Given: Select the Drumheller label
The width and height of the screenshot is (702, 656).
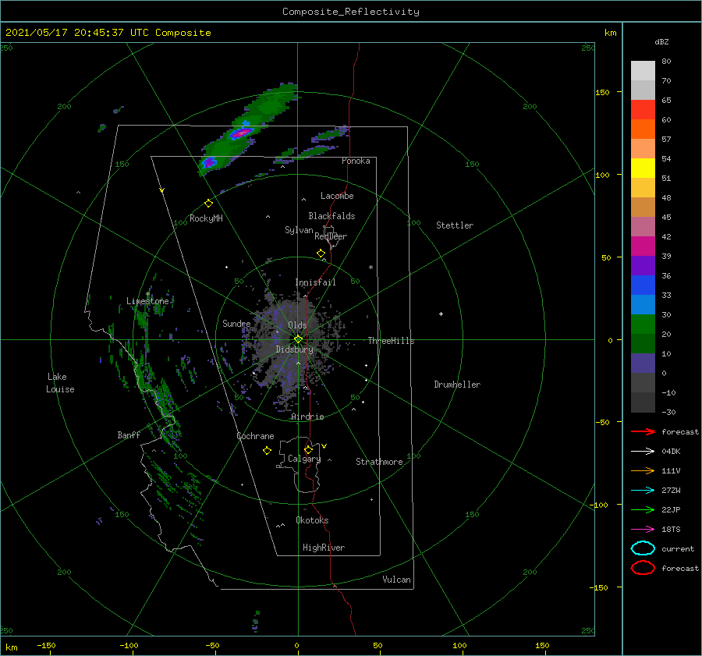Looking at the screenshot, I should pyautogui.click(x=457, y=385).
